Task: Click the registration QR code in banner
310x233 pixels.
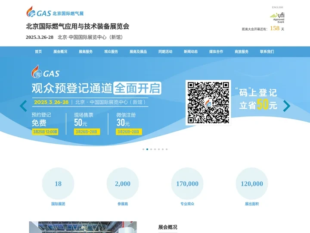Action: (208, 103)
